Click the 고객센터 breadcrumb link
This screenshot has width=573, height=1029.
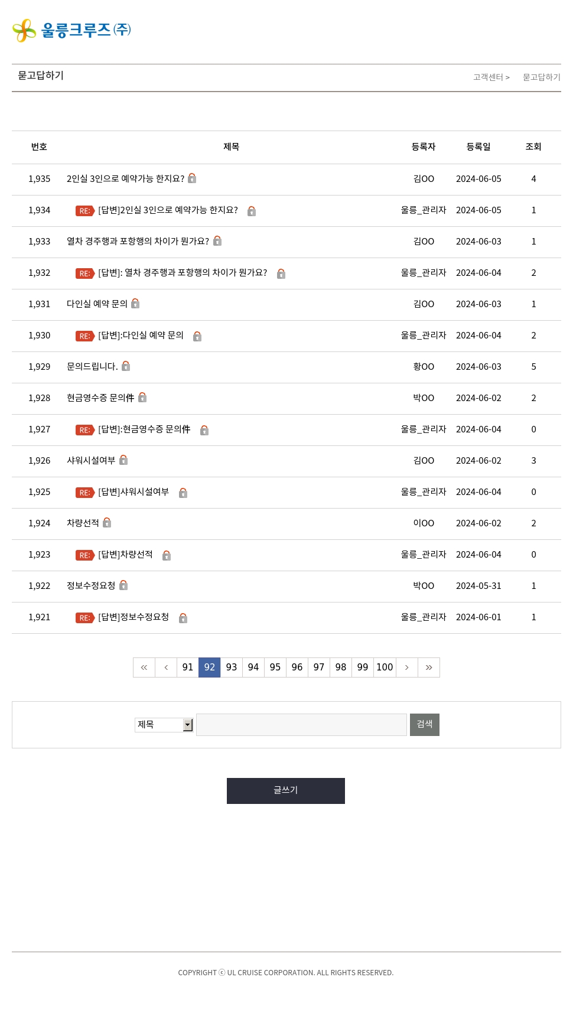click(x=488, y=77)
